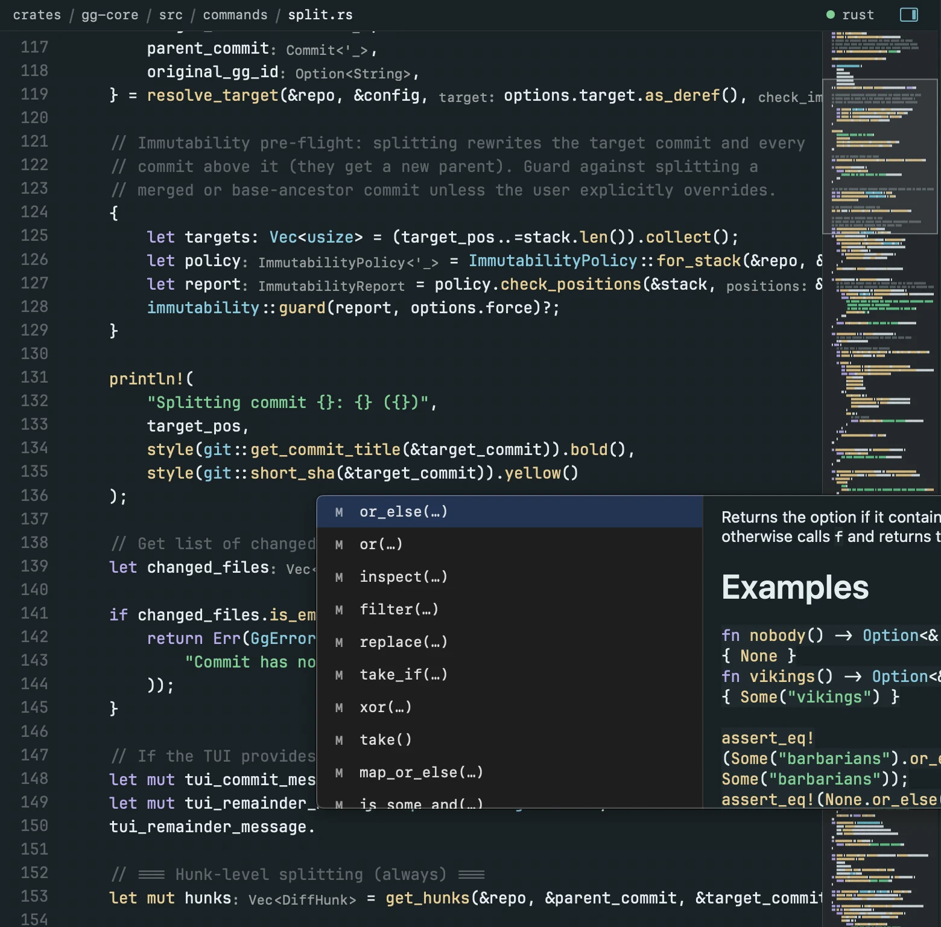
Task: Click line number 141 in the gutter
Action: tap(34, 613)
